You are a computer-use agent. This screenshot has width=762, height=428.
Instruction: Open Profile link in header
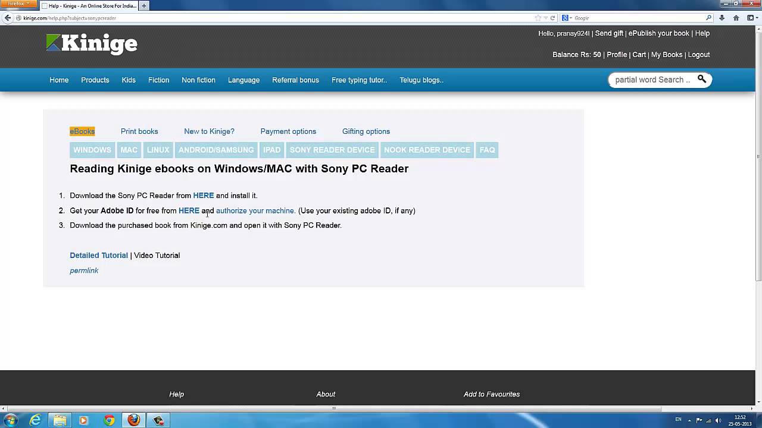(617, 55)
